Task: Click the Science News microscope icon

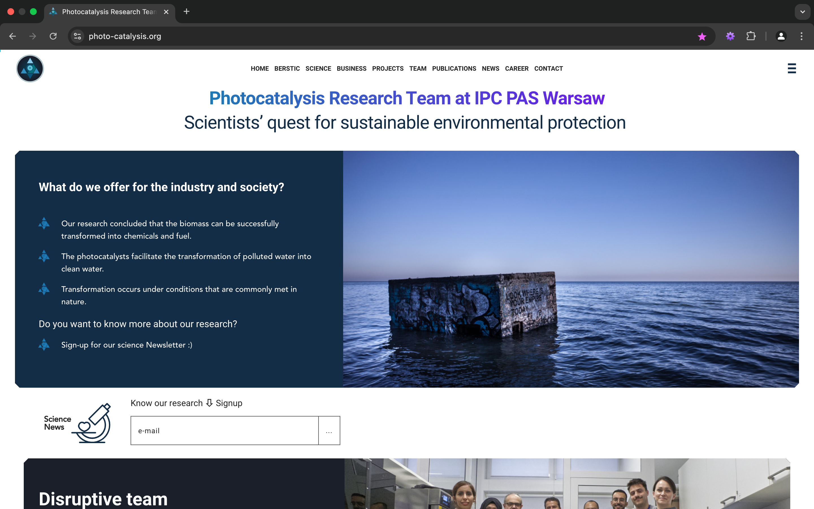Action: point(91,423)
